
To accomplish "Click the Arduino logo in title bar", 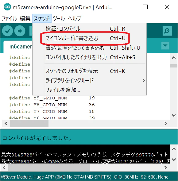I will 7,7.
